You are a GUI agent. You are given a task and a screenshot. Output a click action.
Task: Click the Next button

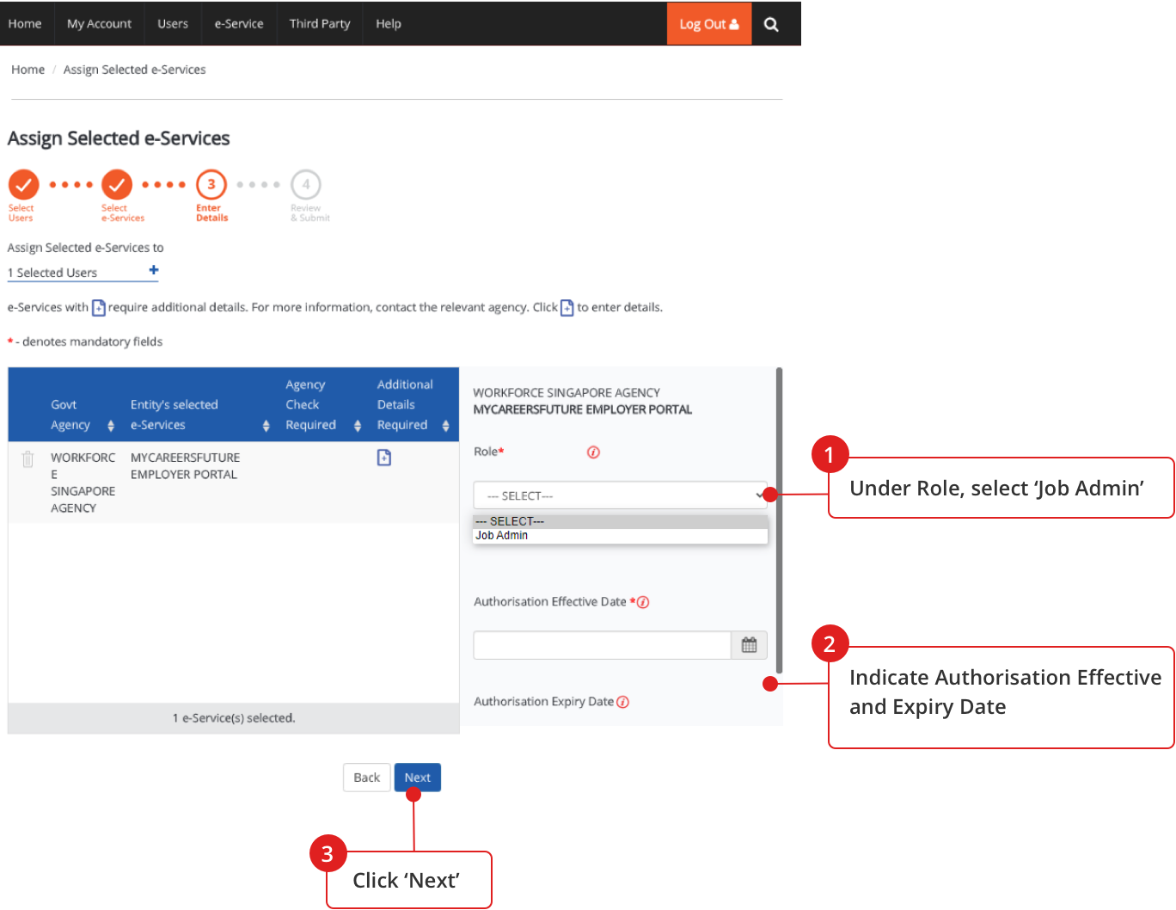click(417, 778)
